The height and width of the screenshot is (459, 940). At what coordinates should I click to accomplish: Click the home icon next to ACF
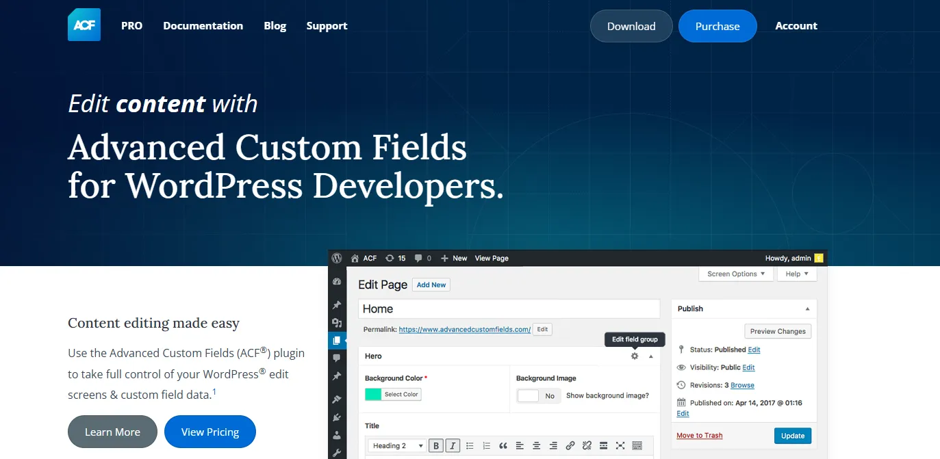pyautogui.click(x=355, y=258)
